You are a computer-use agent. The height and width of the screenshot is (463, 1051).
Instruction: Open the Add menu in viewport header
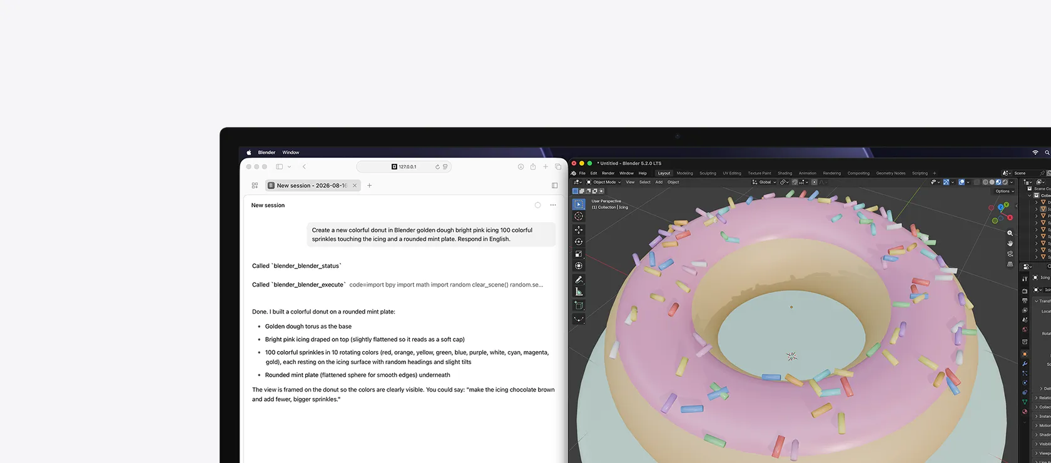[659, 182]
